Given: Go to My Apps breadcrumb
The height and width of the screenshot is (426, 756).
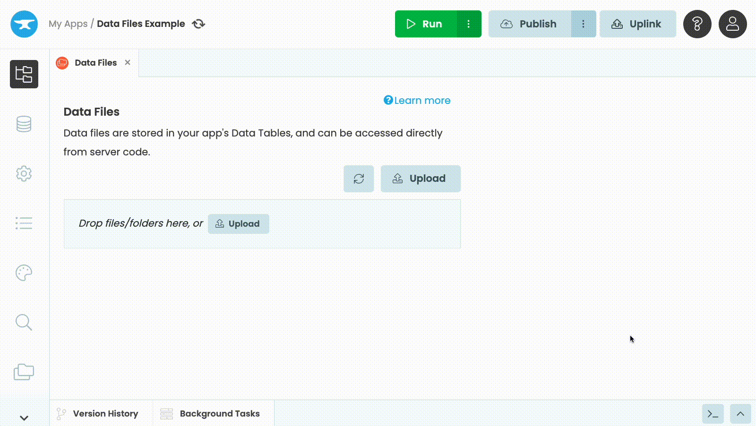Looking at the screenshot, I should coord(68,24).
